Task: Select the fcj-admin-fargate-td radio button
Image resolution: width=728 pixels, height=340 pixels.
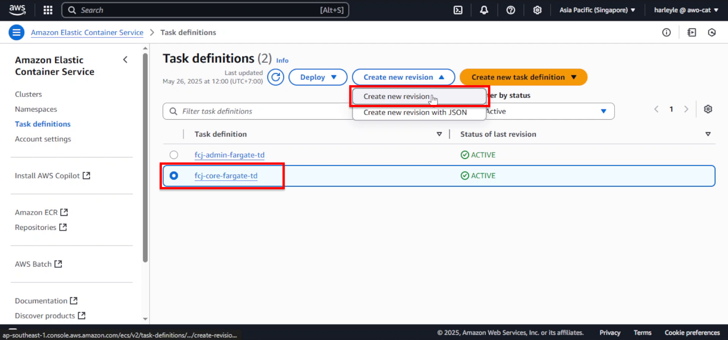Action: coord(174,155)
